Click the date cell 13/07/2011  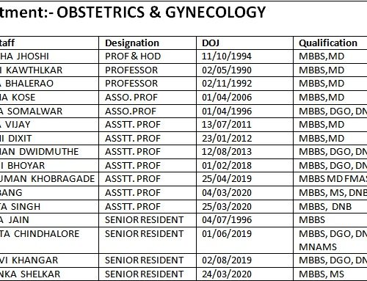[x=244, y=125]
